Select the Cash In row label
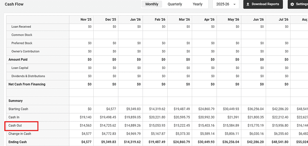 pyautogui.click(x=14, y=117)
